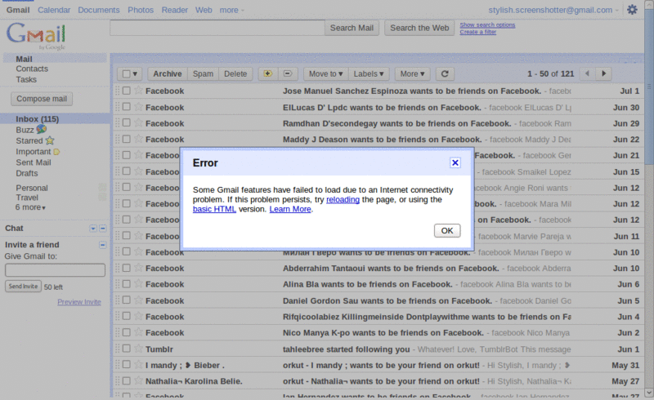The width and height of the screenshot is (654, 400).
Task: Click the Starred star icon in sidebar
Action: pyautogui.click(x=50, y=140)
